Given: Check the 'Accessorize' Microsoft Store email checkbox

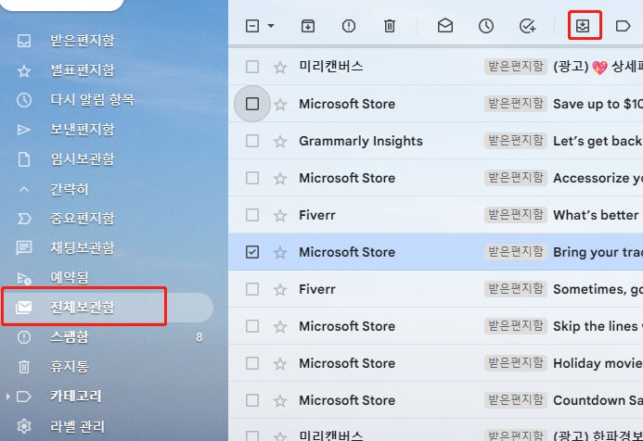Looking at the screenshot, I should 252,178.
